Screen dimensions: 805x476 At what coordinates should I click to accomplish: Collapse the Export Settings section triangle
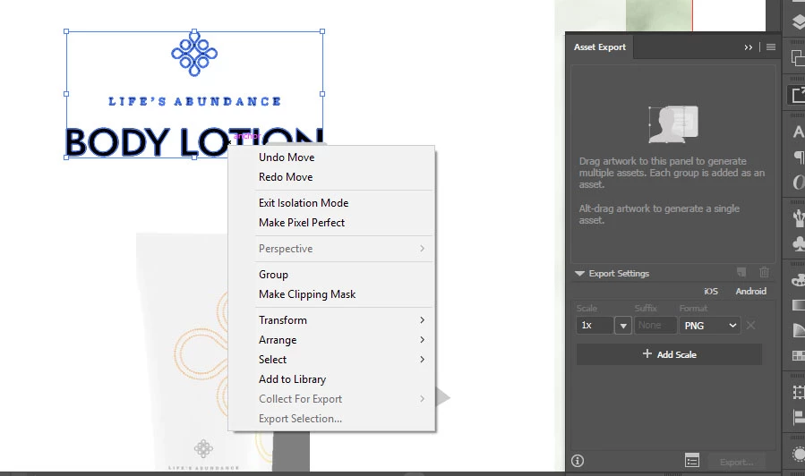(x=579, y=274)
